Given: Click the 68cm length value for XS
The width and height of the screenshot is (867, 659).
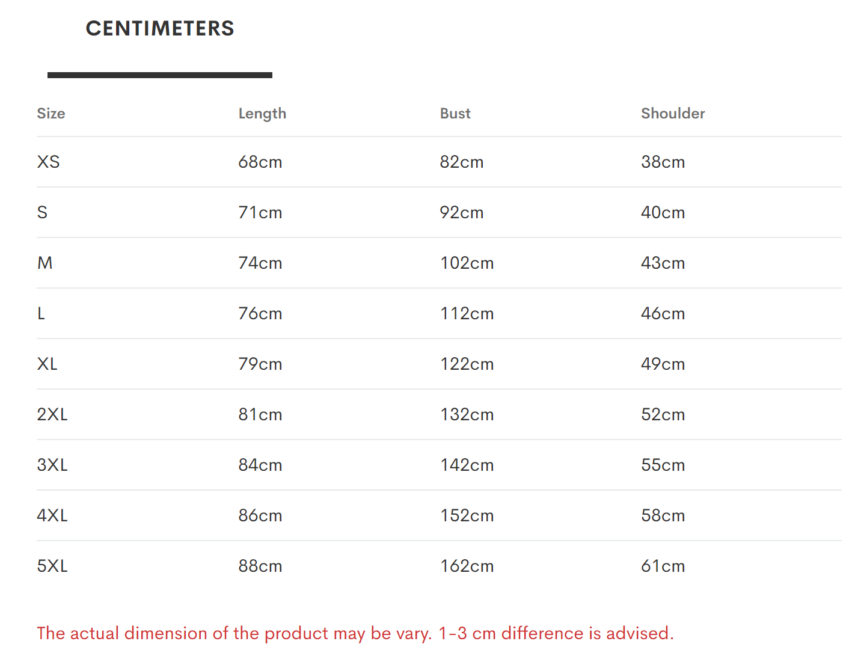Looking at the screenshot, I should (x=260, y=162).
